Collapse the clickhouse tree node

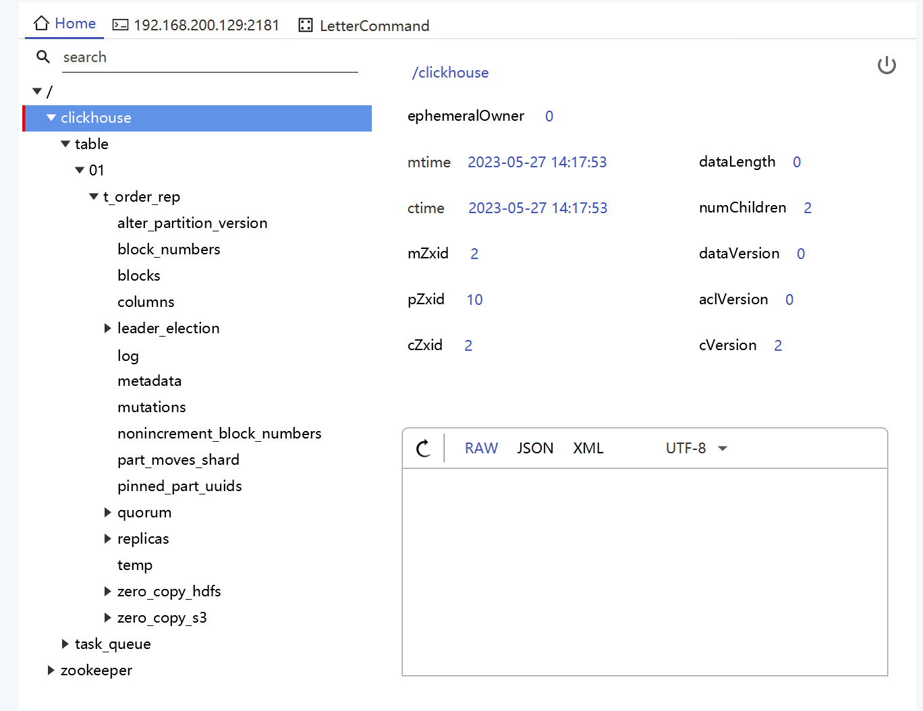click(x=51, y=118)
